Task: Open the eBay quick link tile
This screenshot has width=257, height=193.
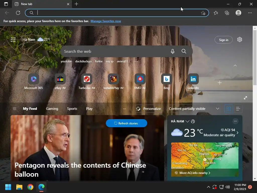Action: 60,82
